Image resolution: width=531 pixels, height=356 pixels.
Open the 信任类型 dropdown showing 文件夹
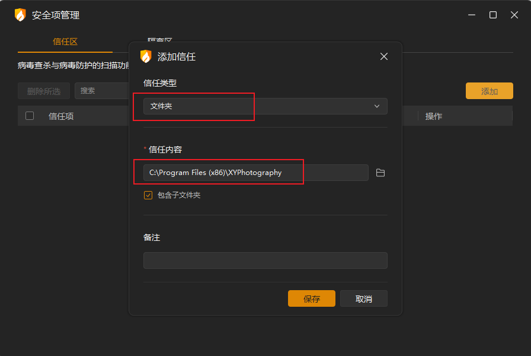pyautogui.click(x=265, y=106)
